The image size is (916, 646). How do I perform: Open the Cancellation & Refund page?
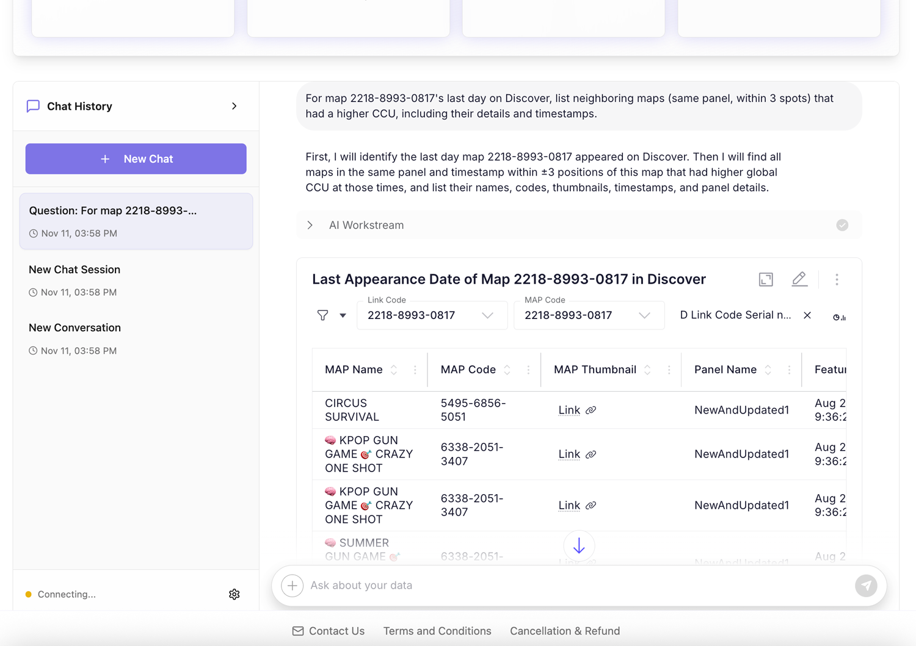565,631
